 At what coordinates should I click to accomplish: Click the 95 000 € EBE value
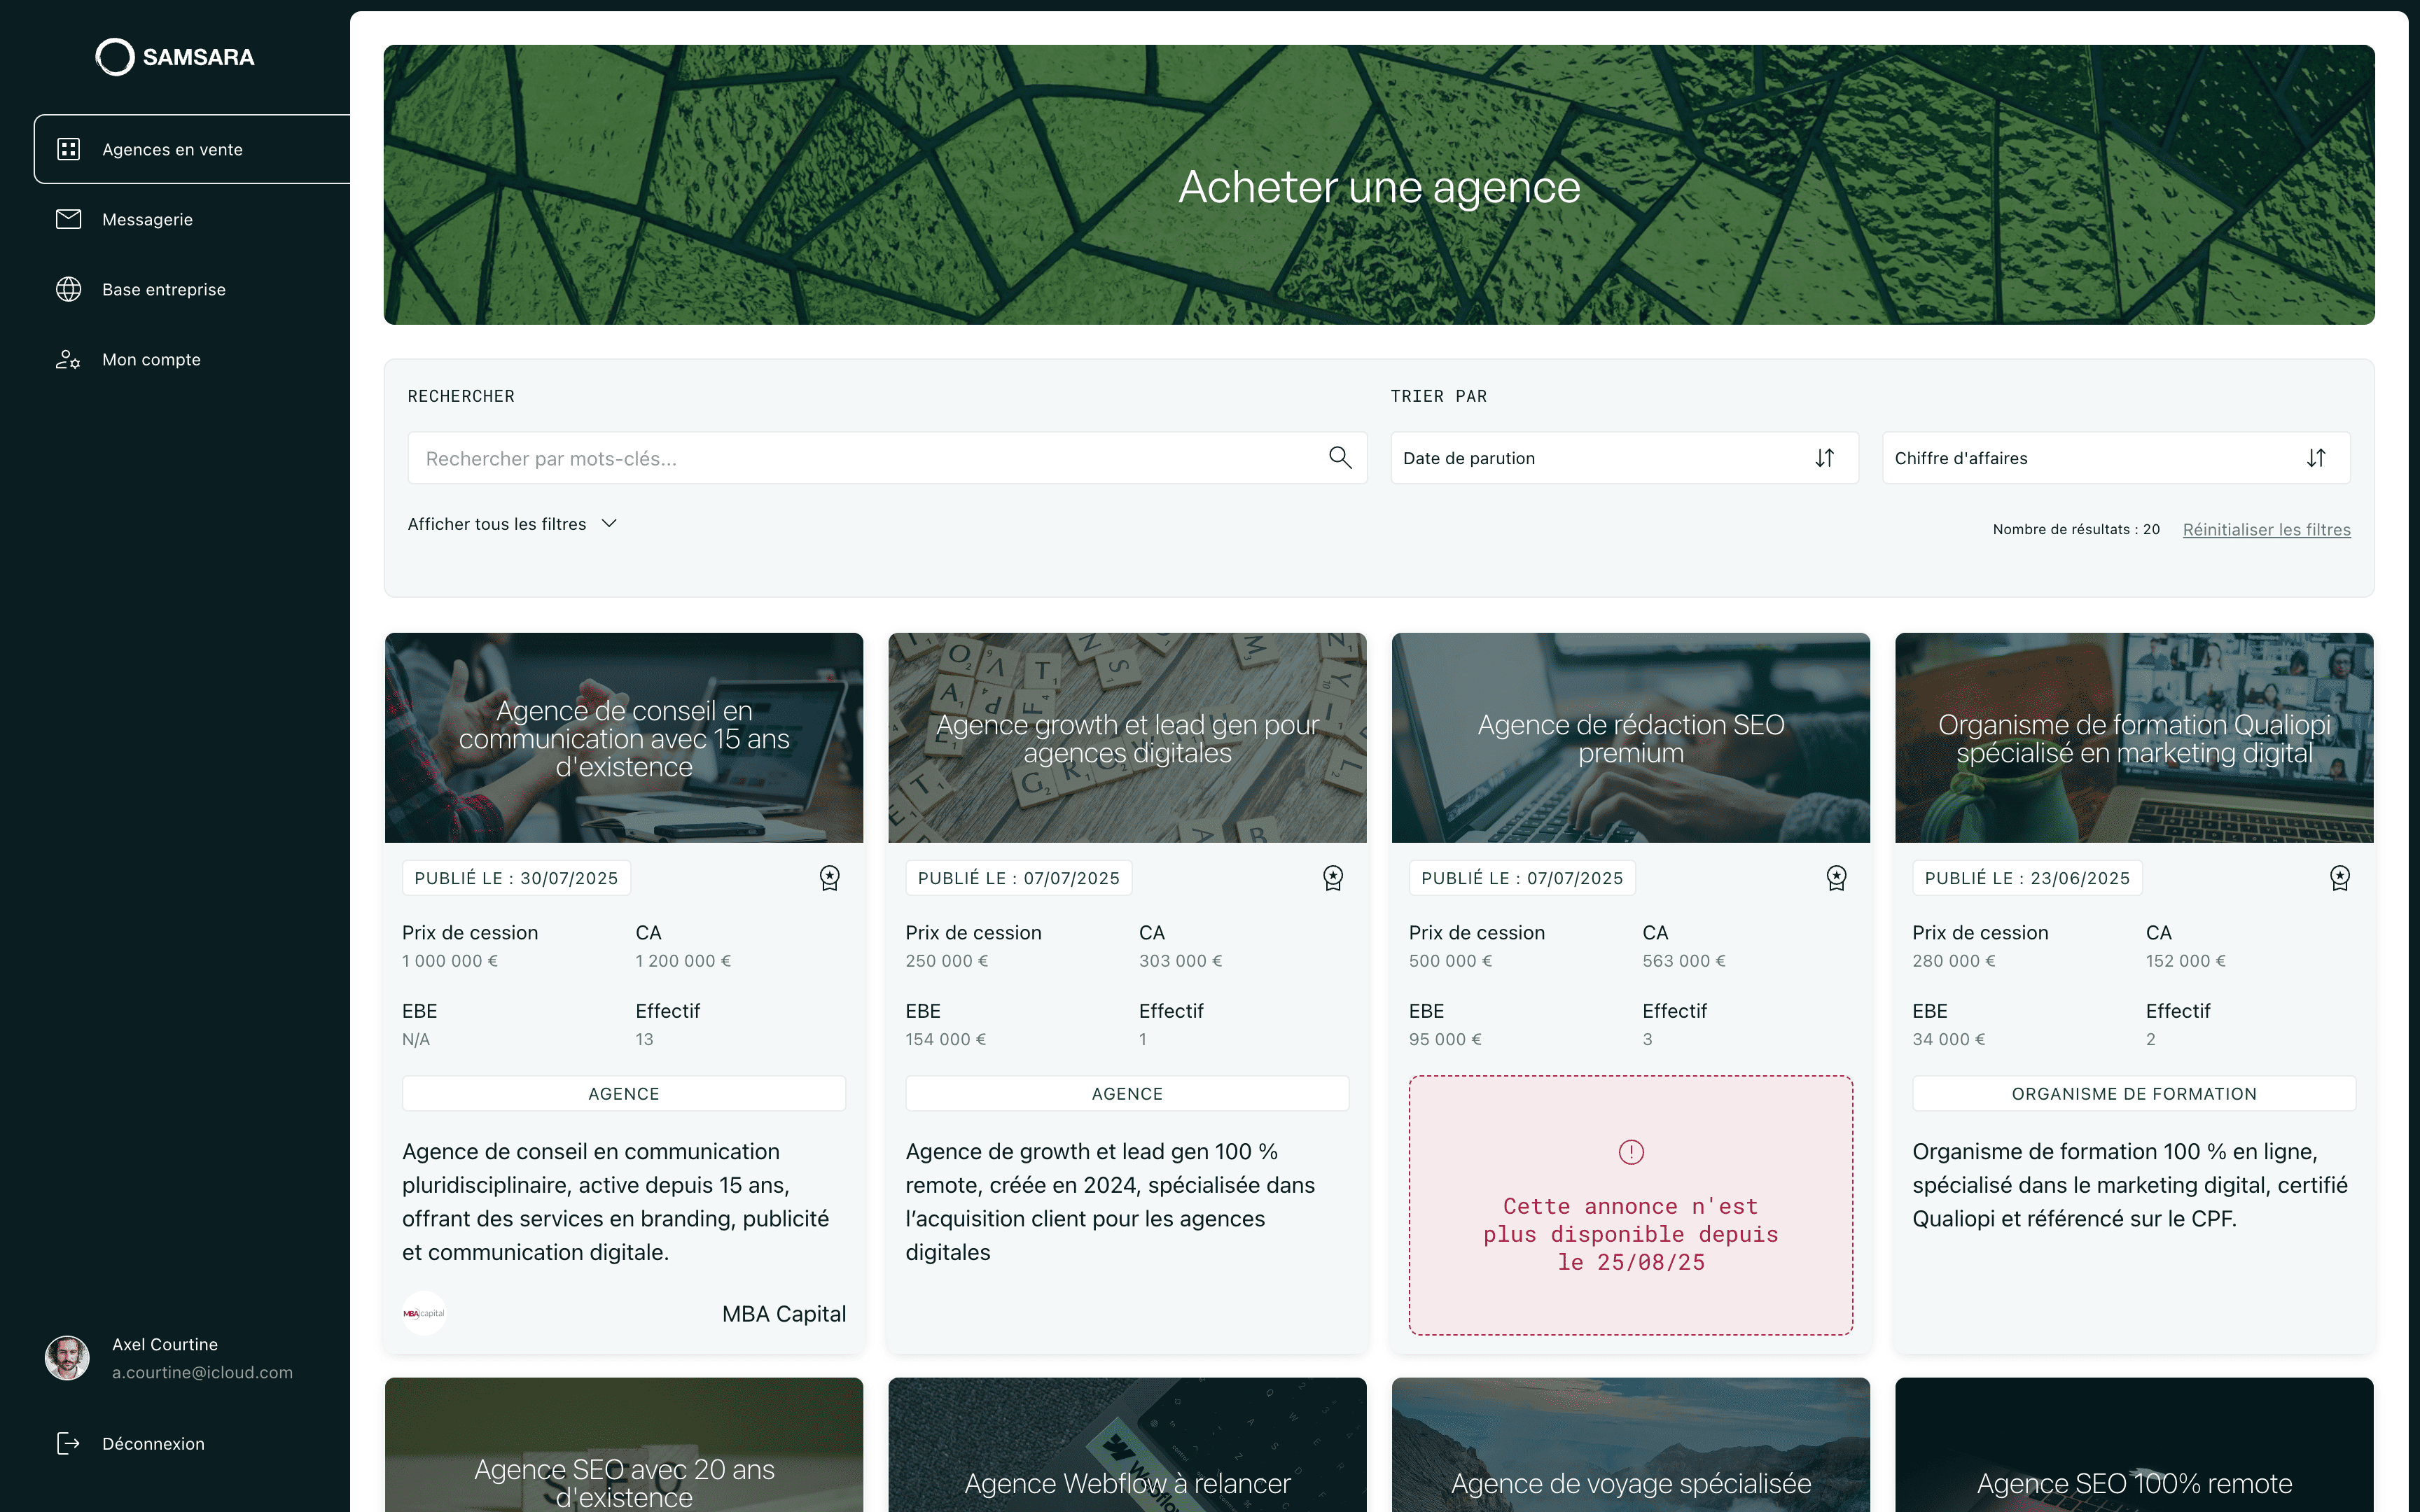point(1445,1039)
